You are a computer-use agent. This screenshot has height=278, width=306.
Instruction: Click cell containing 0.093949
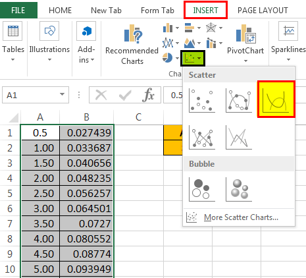pyautogui.click(x=86, y=269)
